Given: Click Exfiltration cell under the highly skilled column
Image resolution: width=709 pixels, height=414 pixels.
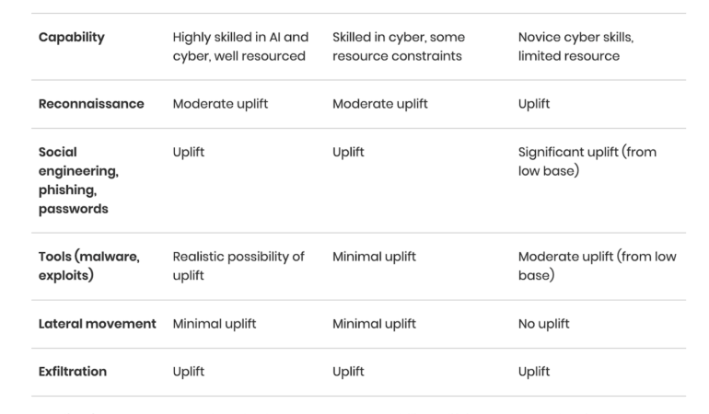Looking at the screenshot, I should tap(188, 372).
